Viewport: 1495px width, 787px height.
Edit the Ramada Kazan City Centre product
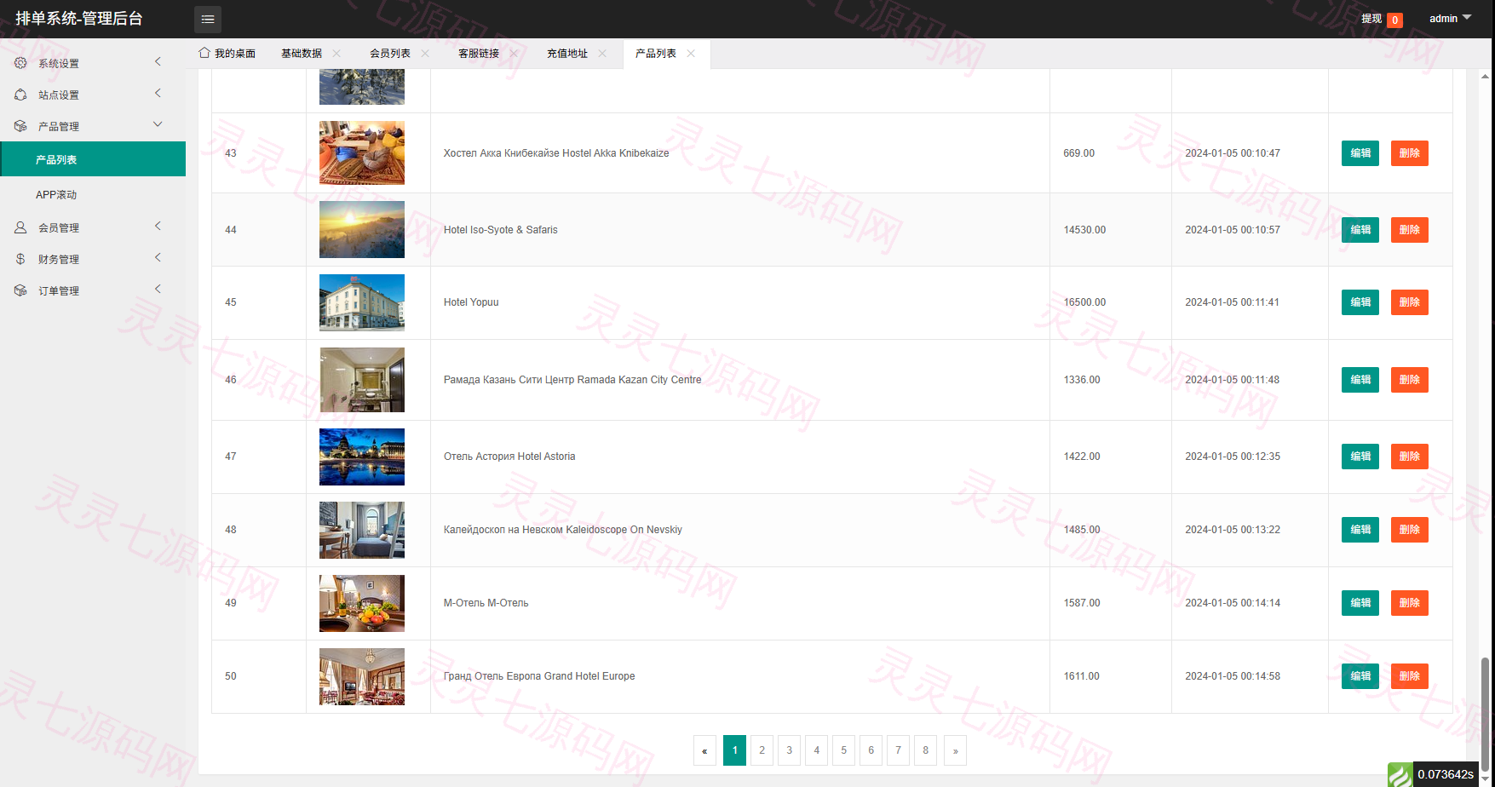(1360, 380)
